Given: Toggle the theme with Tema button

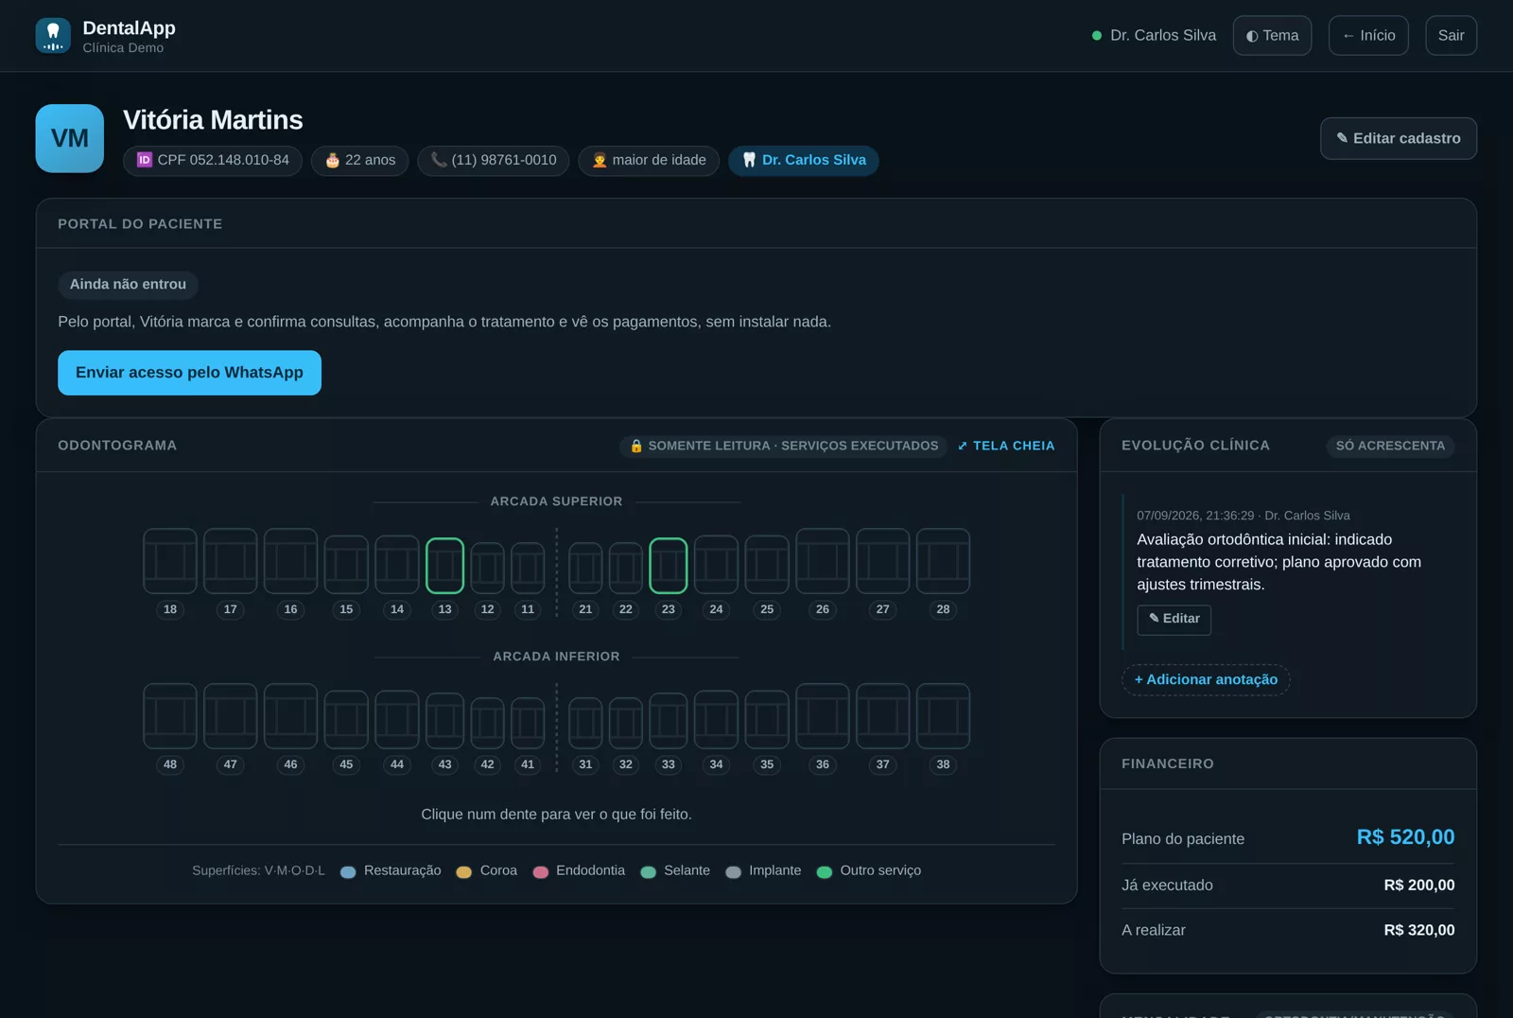Looking at the screenshot, I should (x=1272, y=35).
